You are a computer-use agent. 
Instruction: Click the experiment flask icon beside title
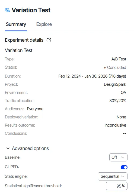8,10
